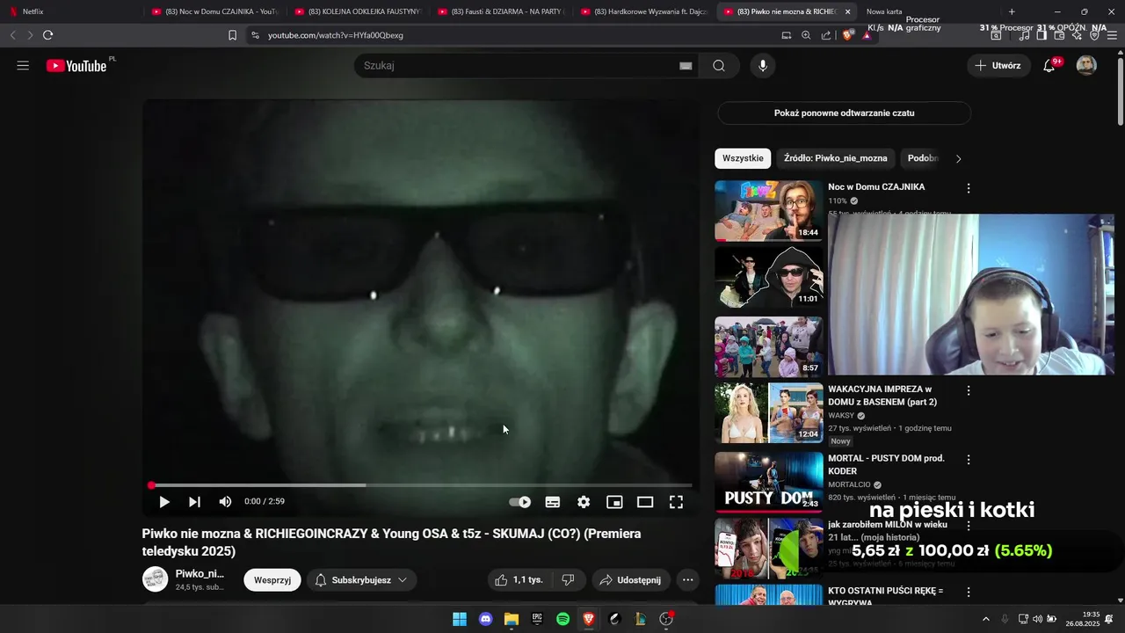Open Epic Games Launcher from taskbar
This screenshot has height=633, width=1125.
[x=537, y=619]
